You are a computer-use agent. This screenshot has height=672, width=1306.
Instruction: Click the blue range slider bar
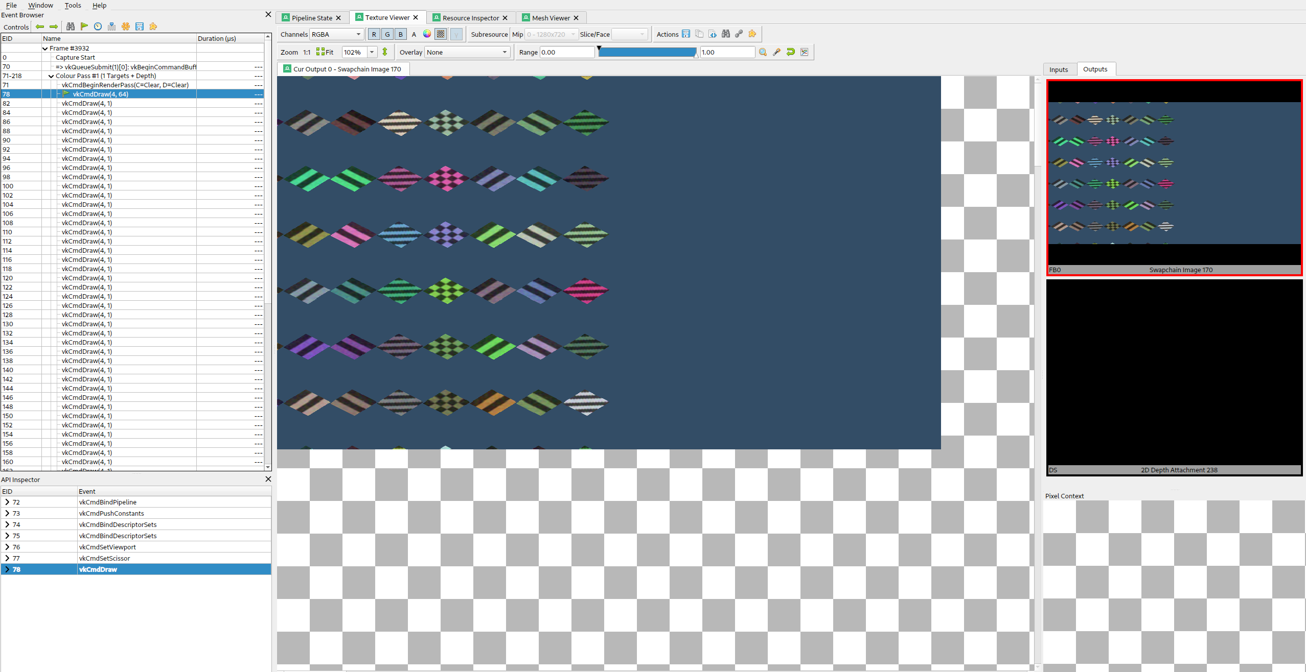click(x=647, y=52)
